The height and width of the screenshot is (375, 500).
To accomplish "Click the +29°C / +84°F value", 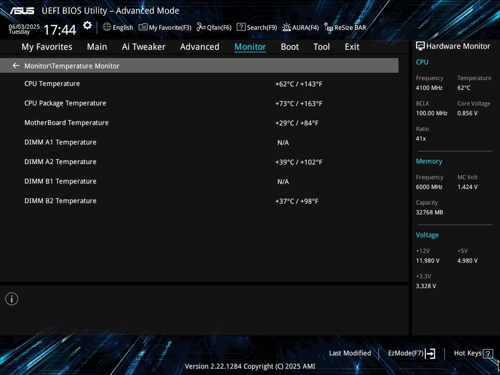I will [x=297, y=123].
